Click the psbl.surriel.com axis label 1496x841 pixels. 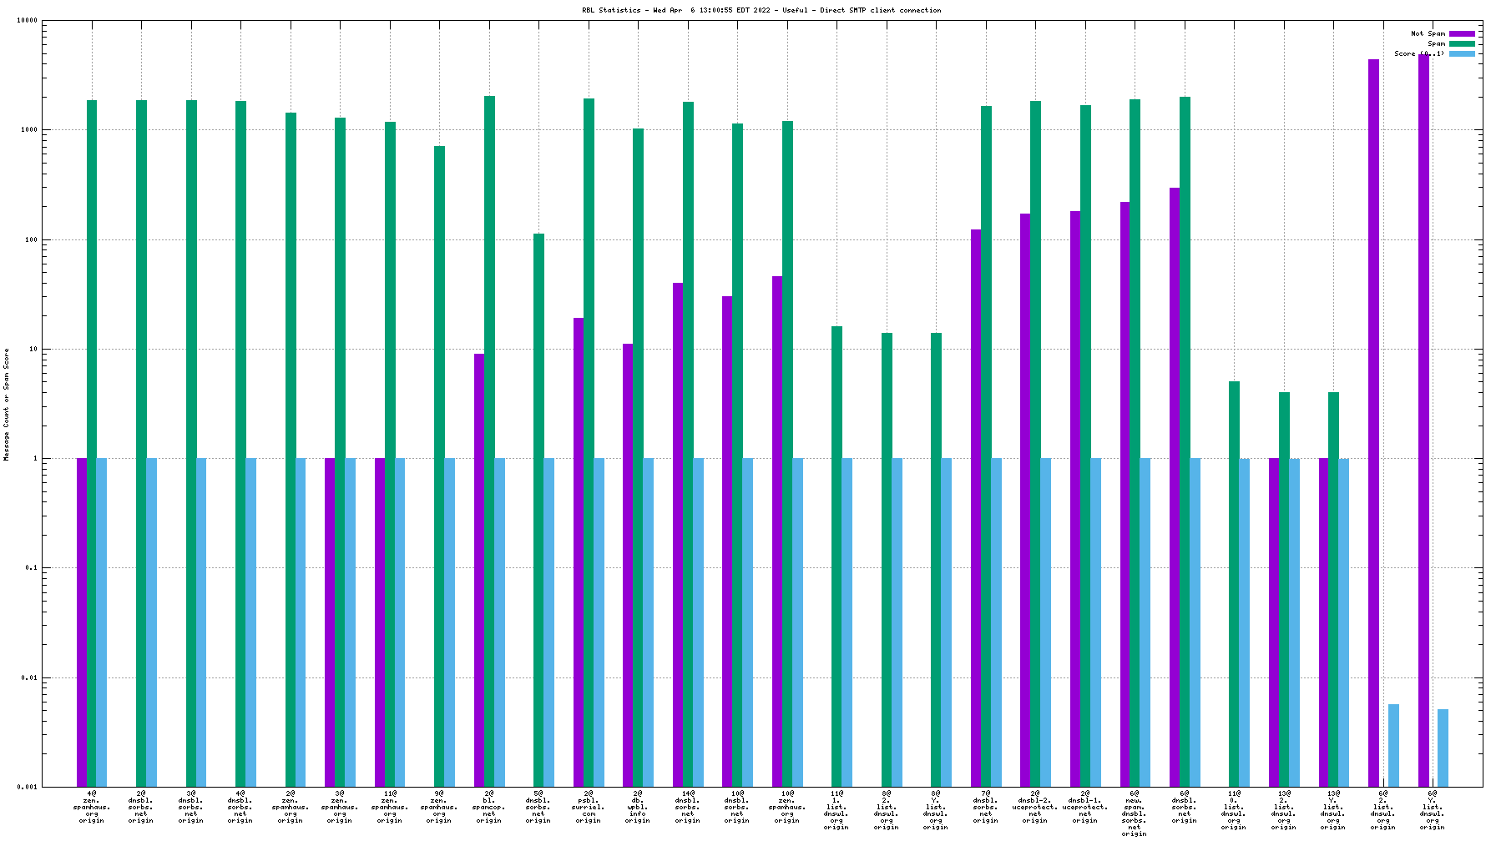(589, 807)
